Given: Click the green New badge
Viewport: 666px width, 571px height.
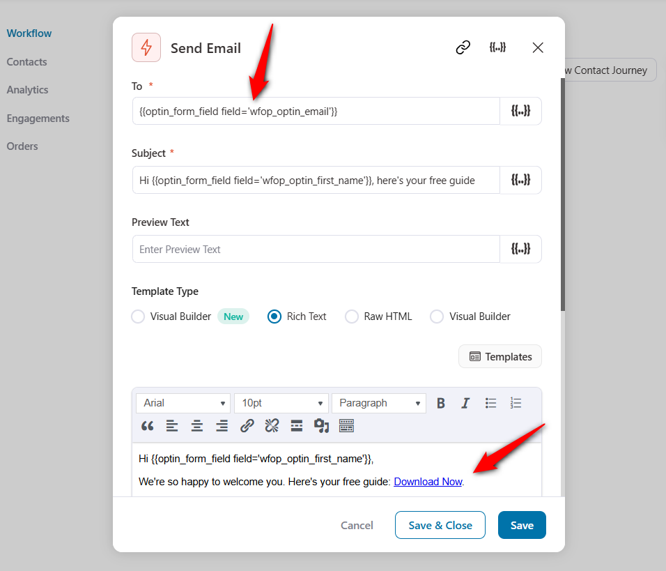Looking at the screenshot, I should (233, 317).
